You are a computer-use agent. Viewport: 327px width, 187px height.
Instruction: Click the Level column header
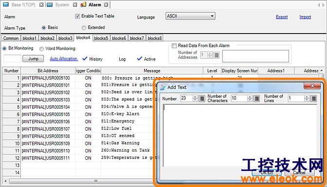tap(212, 71)
